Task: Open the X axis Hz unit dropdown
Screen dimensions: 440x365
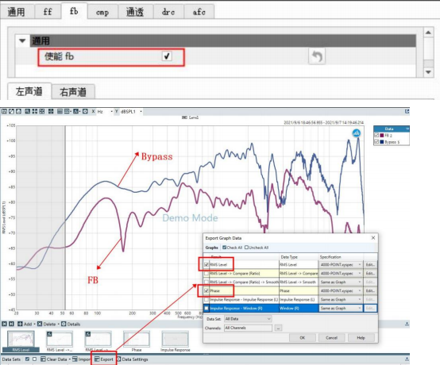Action: 105,111
